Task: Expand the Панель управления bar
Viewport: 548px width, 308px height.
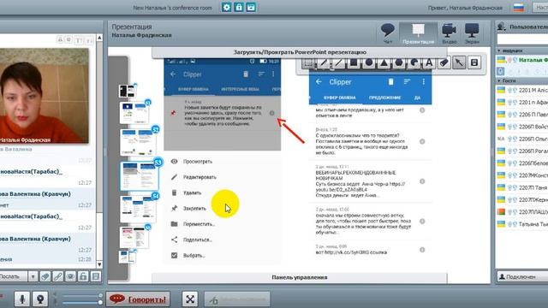Action: pos(300,277)
